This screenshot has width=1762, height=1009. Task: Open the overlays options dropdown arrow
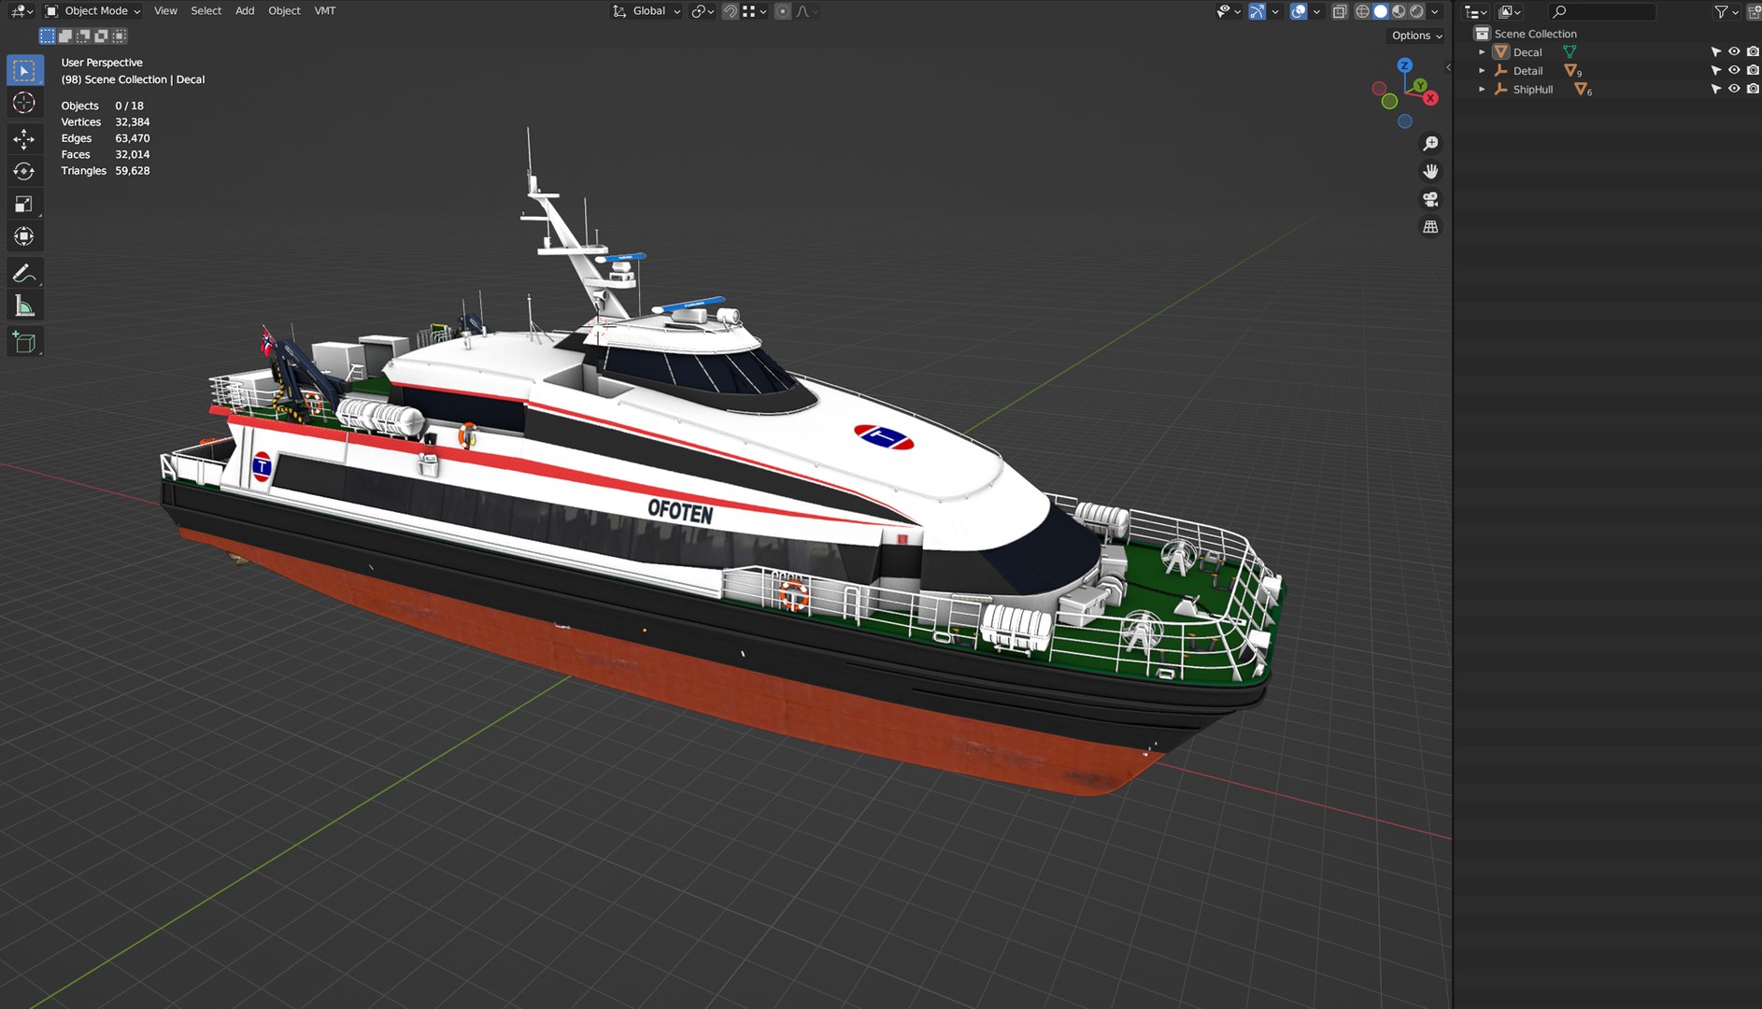[1316, 11]
